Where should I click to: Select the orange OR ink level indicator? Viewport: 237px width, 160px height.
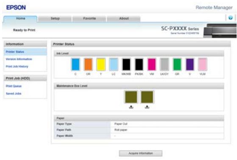point(88,65)
